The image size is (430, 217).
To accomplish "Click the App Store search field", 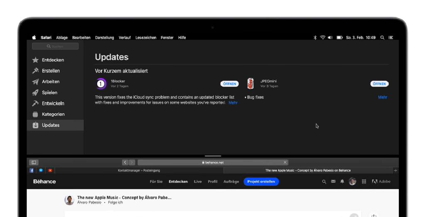I will point(55,47).
